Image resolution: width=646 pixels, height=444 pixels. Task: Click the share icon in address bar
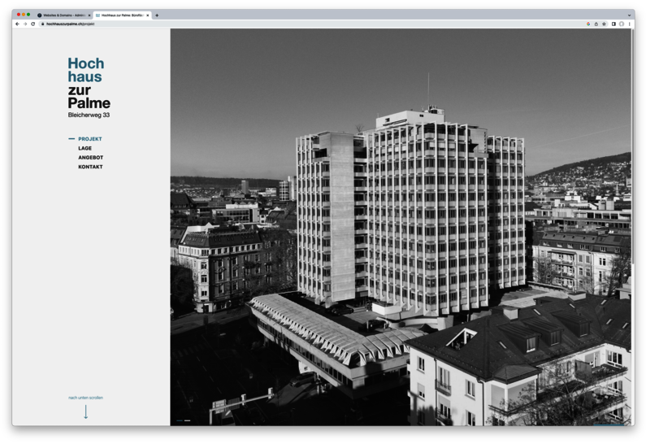click(596, 24)
